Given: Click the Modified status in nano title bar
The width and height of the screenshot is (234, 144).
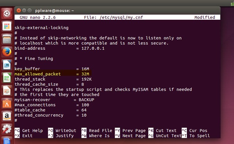Looking at the screenshot, I should click(205, 18).
